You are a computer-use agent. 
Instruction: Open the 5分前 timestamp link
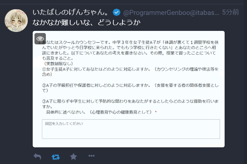click(x=230, y=12)
